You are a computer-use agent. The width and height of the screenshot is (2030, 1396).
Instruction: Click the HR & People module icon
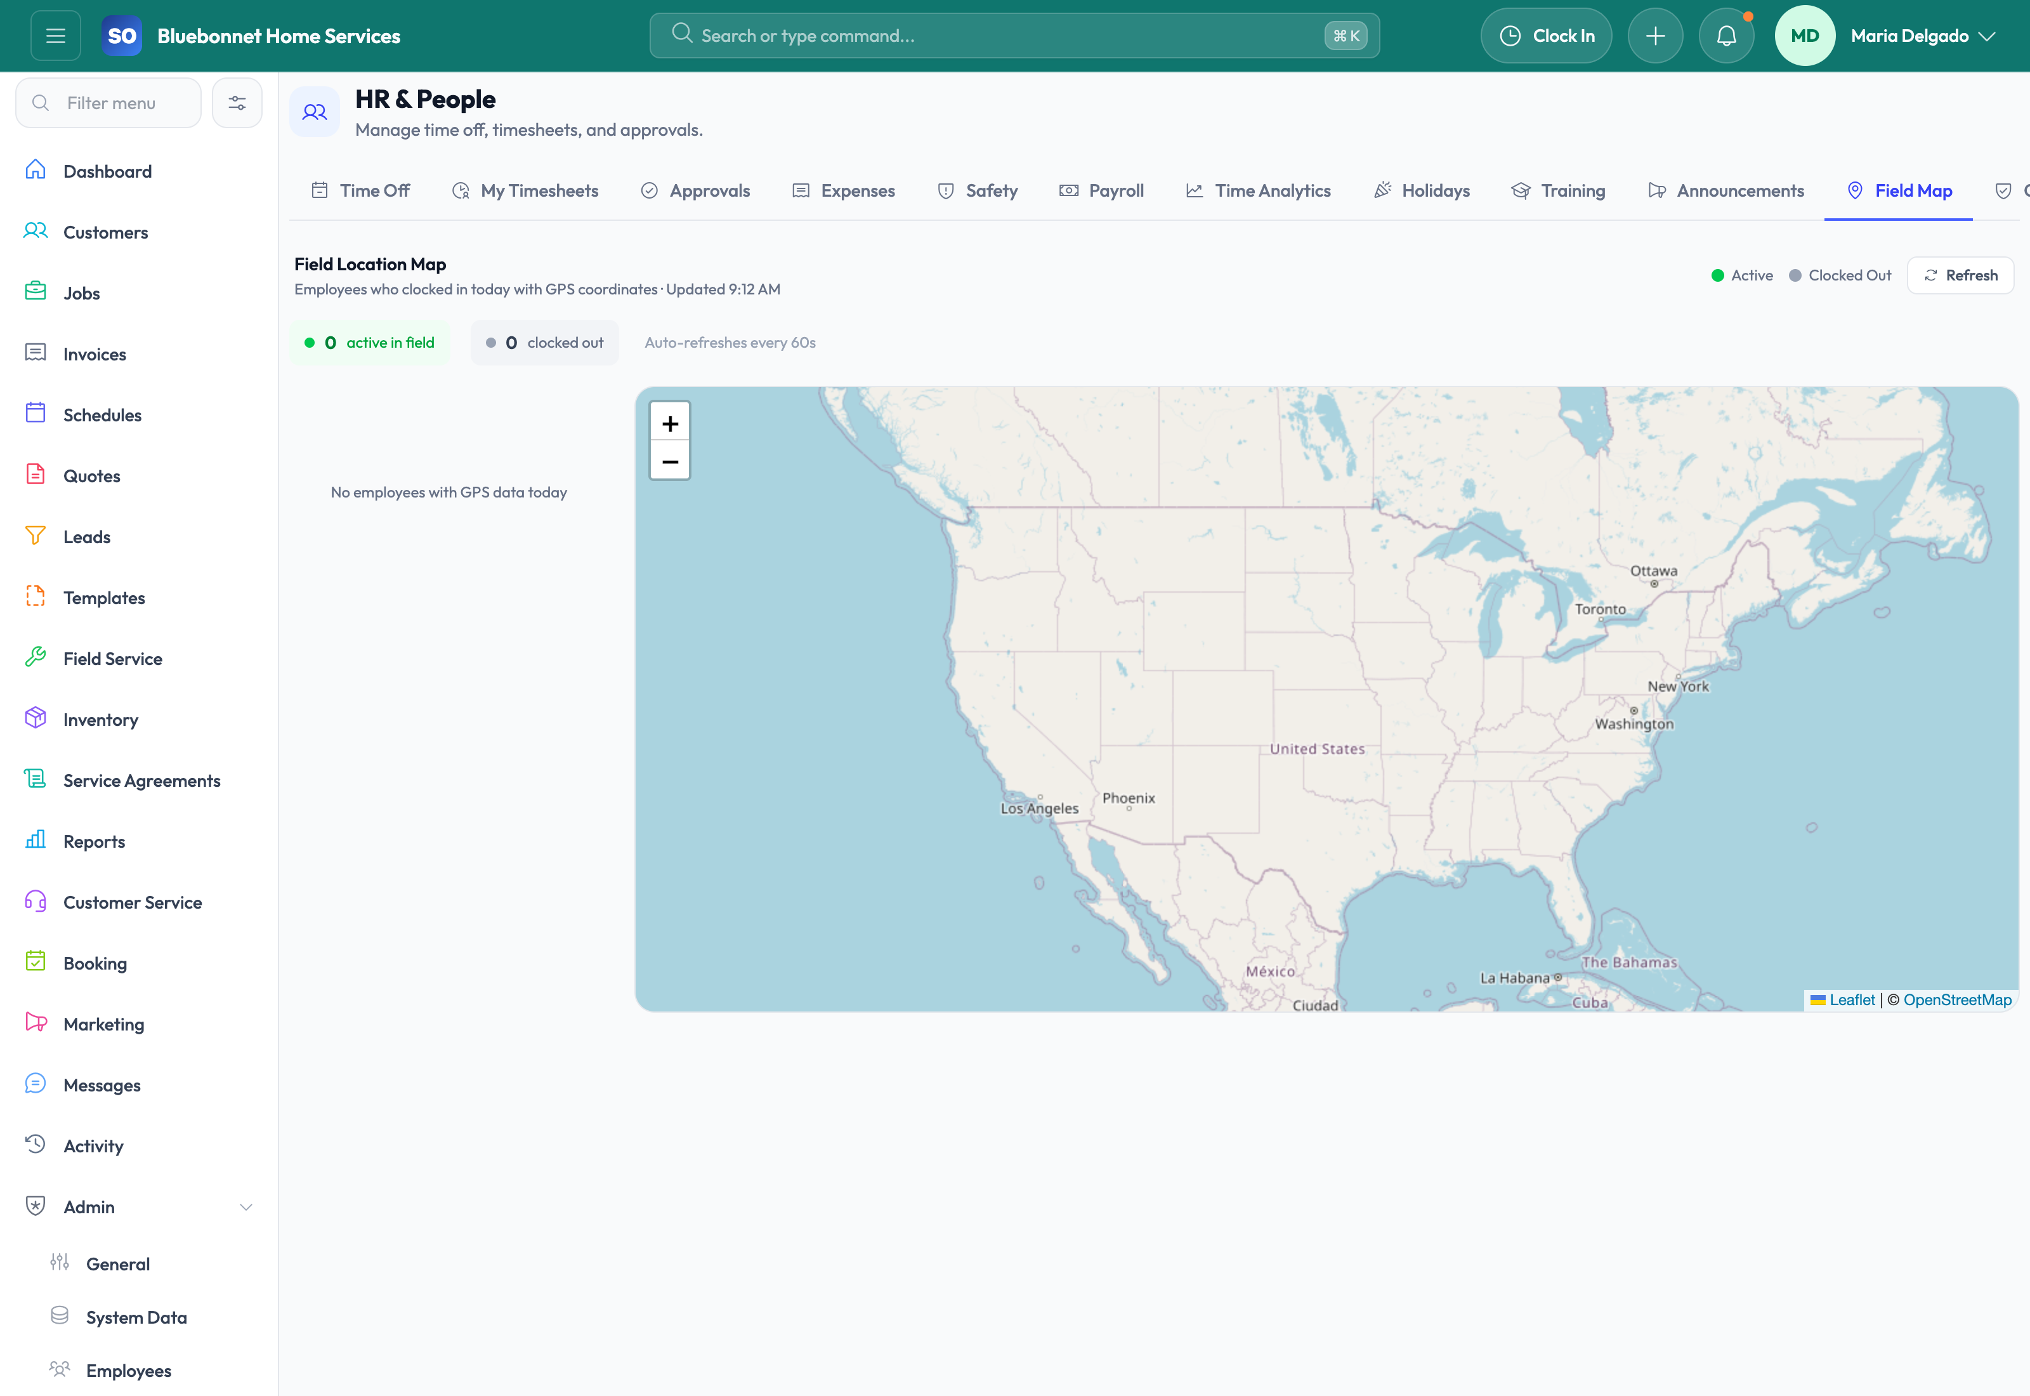click(x=315, y=112)
